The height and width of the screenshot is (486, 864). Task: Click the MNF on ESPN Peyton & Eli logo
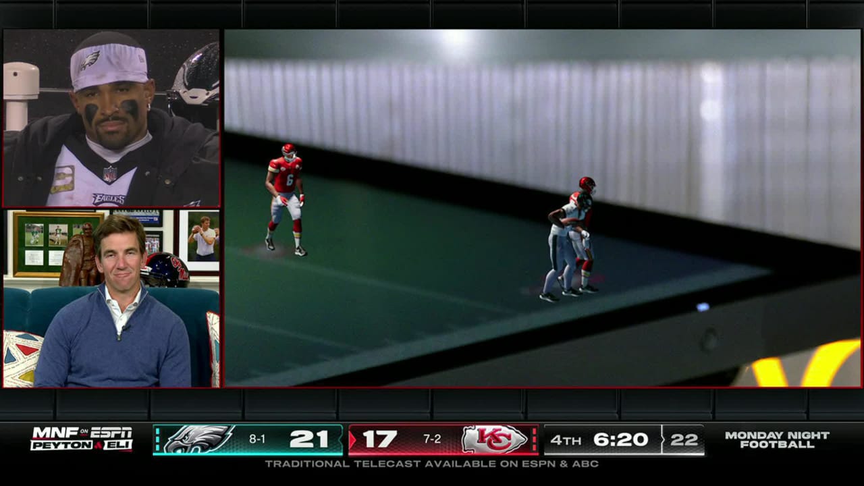pyautogui.click(x=81, y=439)
